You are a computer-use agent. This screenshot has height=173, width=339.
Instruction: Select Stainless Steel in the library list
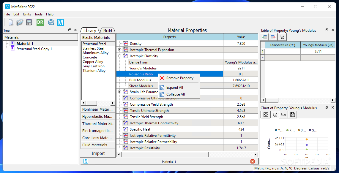tap(93, 48)
